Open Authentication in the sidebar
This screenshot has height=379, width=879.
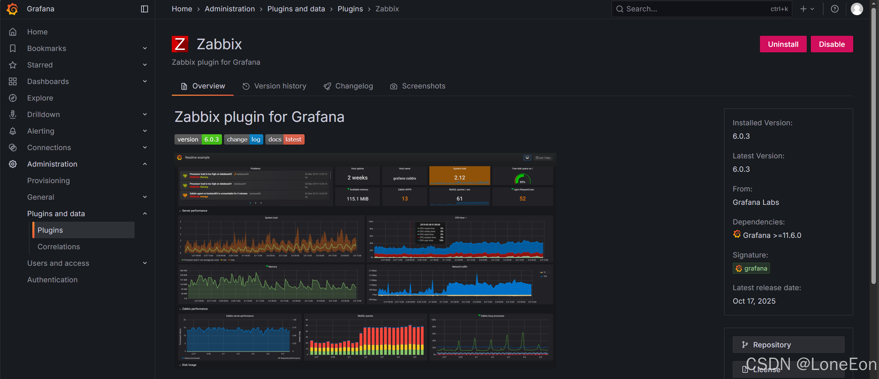point(52,280)
